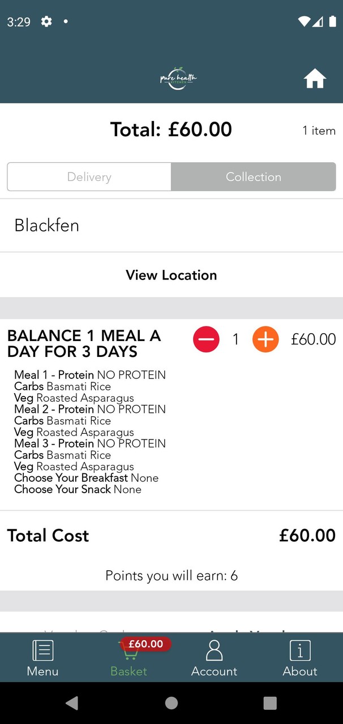This screenshot has height=724, width=343.
Task: Tap the settings gear in status bar
Action: pos(46,21)
